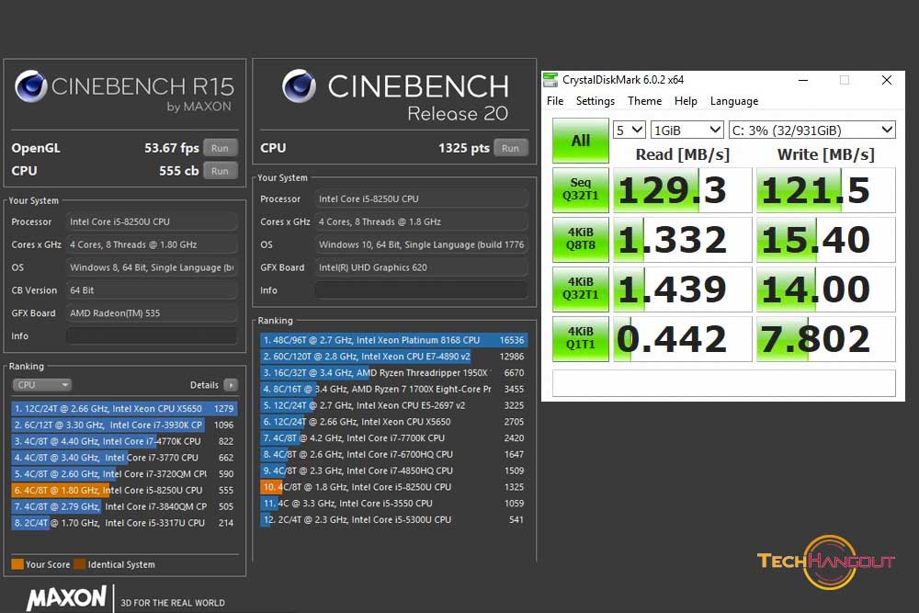Select R20 highlighted row Intel Core i5-8250U
The height and width of the screenshot is (613, 919).
click(394, 487)
